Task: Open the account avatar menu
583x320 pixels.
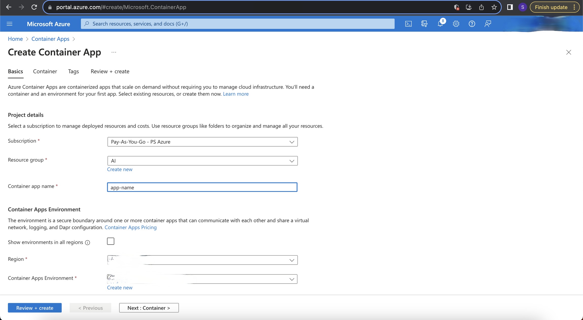Action: (523, 7)
